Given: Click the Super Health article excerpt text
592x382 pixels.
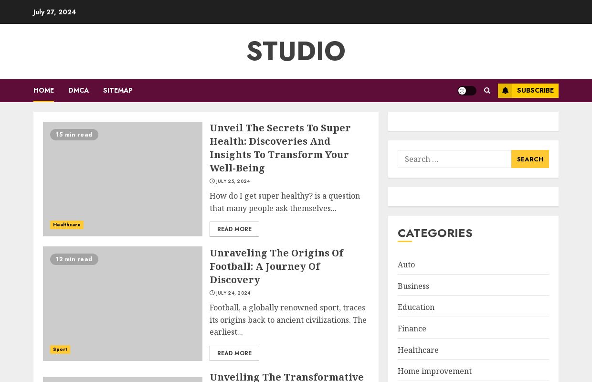Looking at the screenshot, I should pyautogui.click(x=285, y=202).
